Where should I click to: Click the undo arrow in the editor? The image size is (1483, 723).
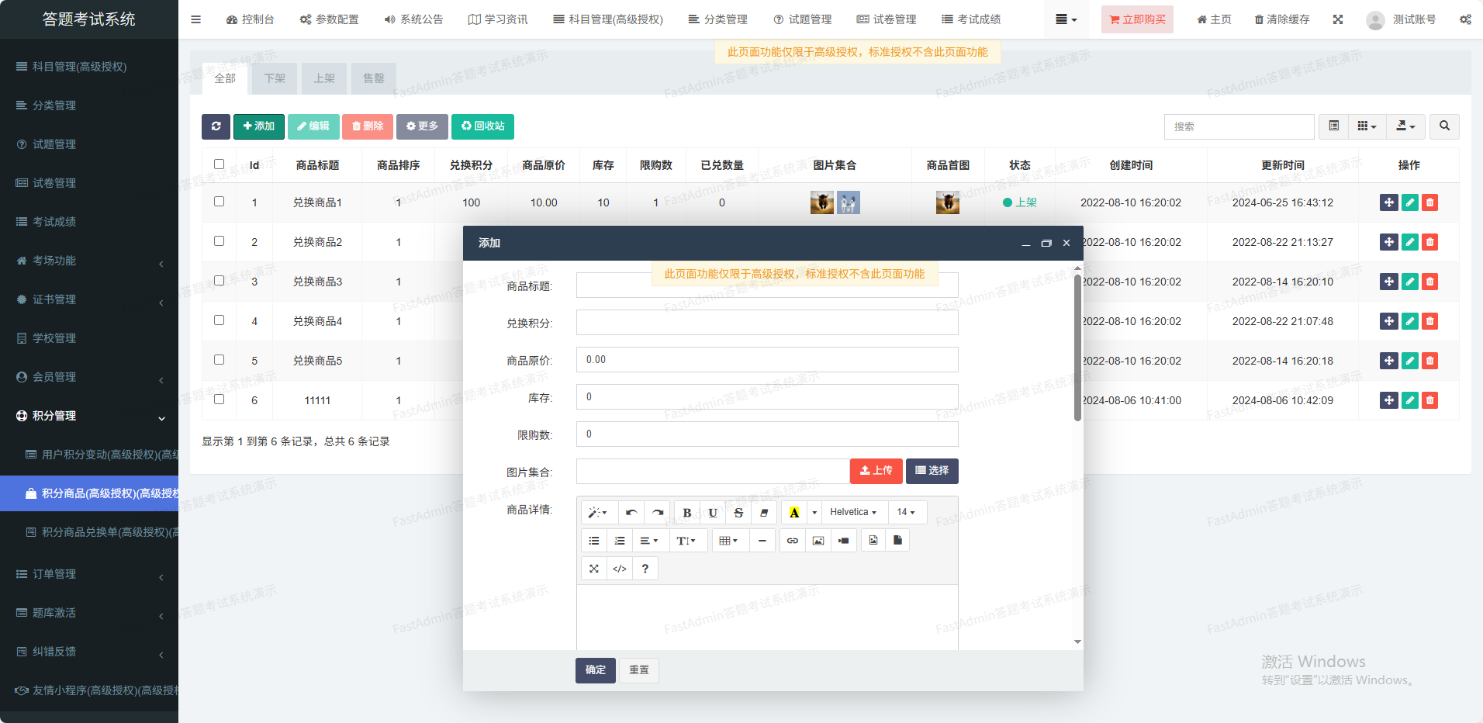[x=631, y=513]
